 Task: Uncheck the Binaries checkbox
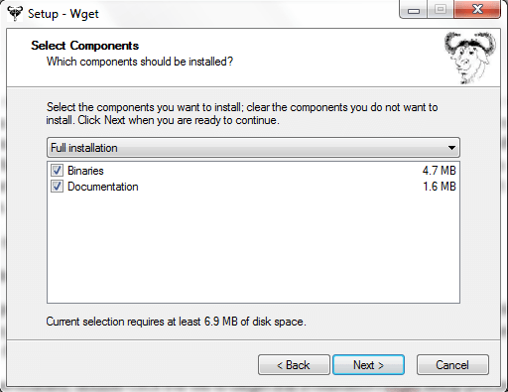[x=57, y=171]
